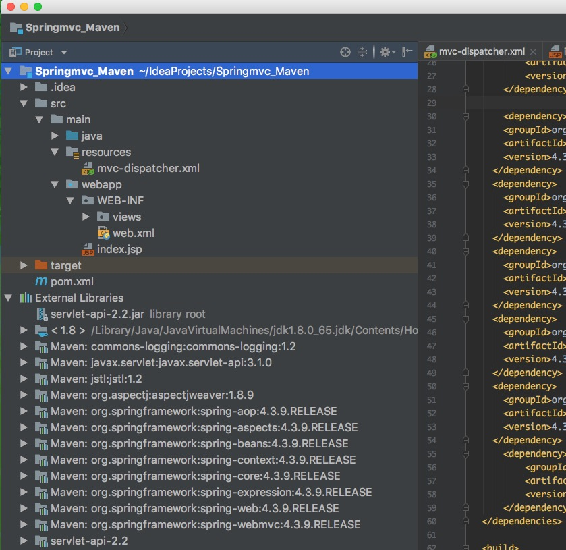Select Maven spring-context:4.3.9.RELEASE library row

209,460
